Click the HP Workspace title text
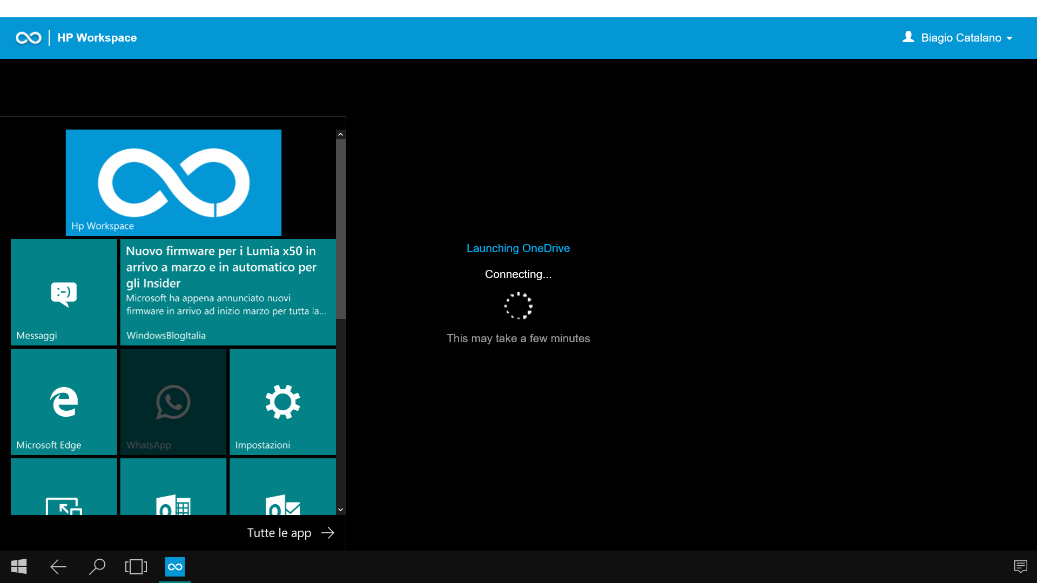The height and width of the screenshot is (583, 1037). click(x=97, y=38)
